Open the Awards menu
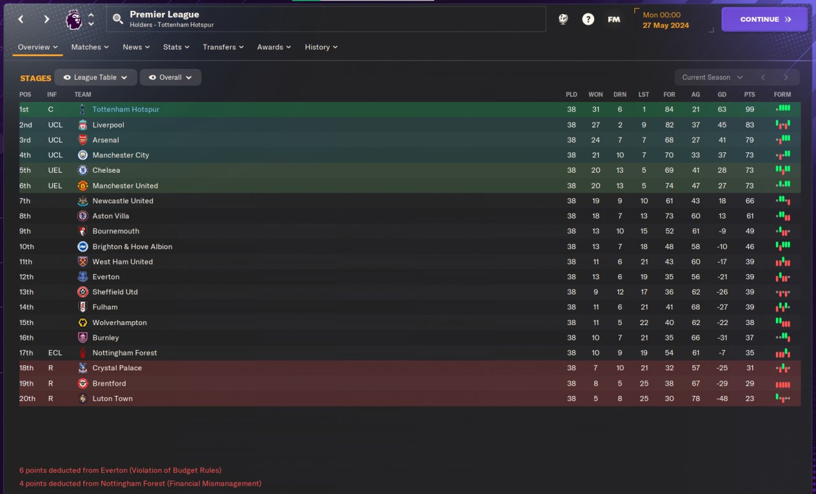Viewport: 816px width, 494px height. point(274,47)
